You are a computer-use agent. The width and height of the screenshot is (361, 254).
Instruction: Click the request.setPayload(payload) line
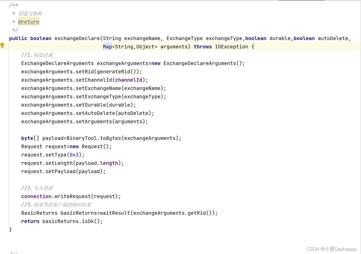tap(64, 171)
